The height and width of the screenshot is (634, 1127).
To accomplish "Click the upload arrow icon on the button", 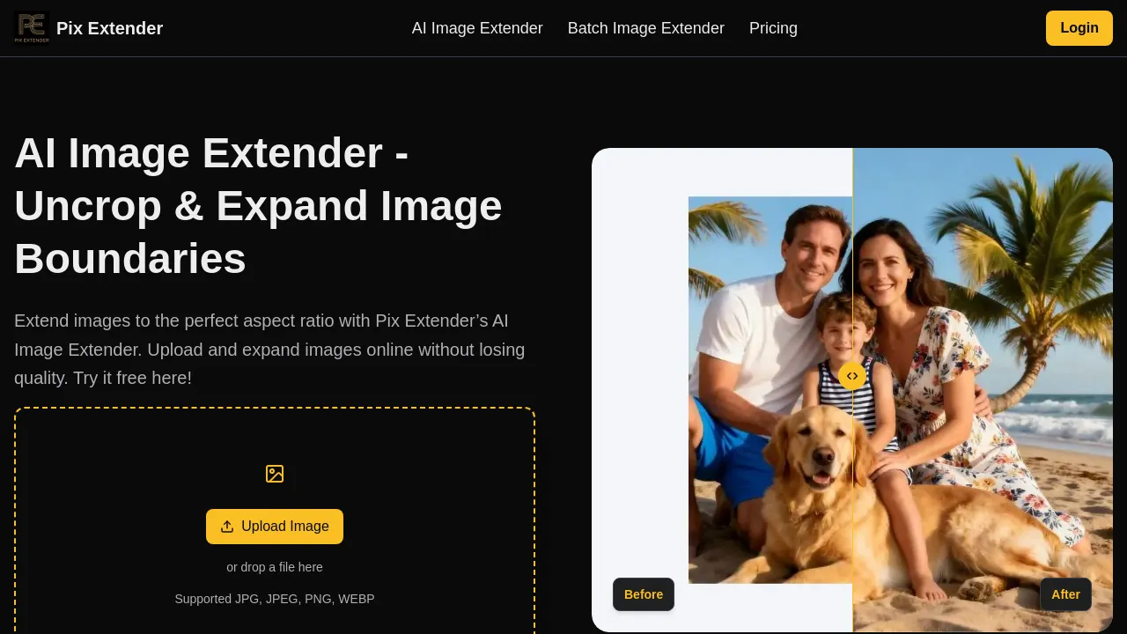I will point(227,527).
